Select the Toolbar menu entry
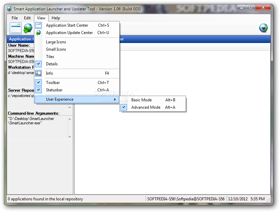 click(77, 83)
